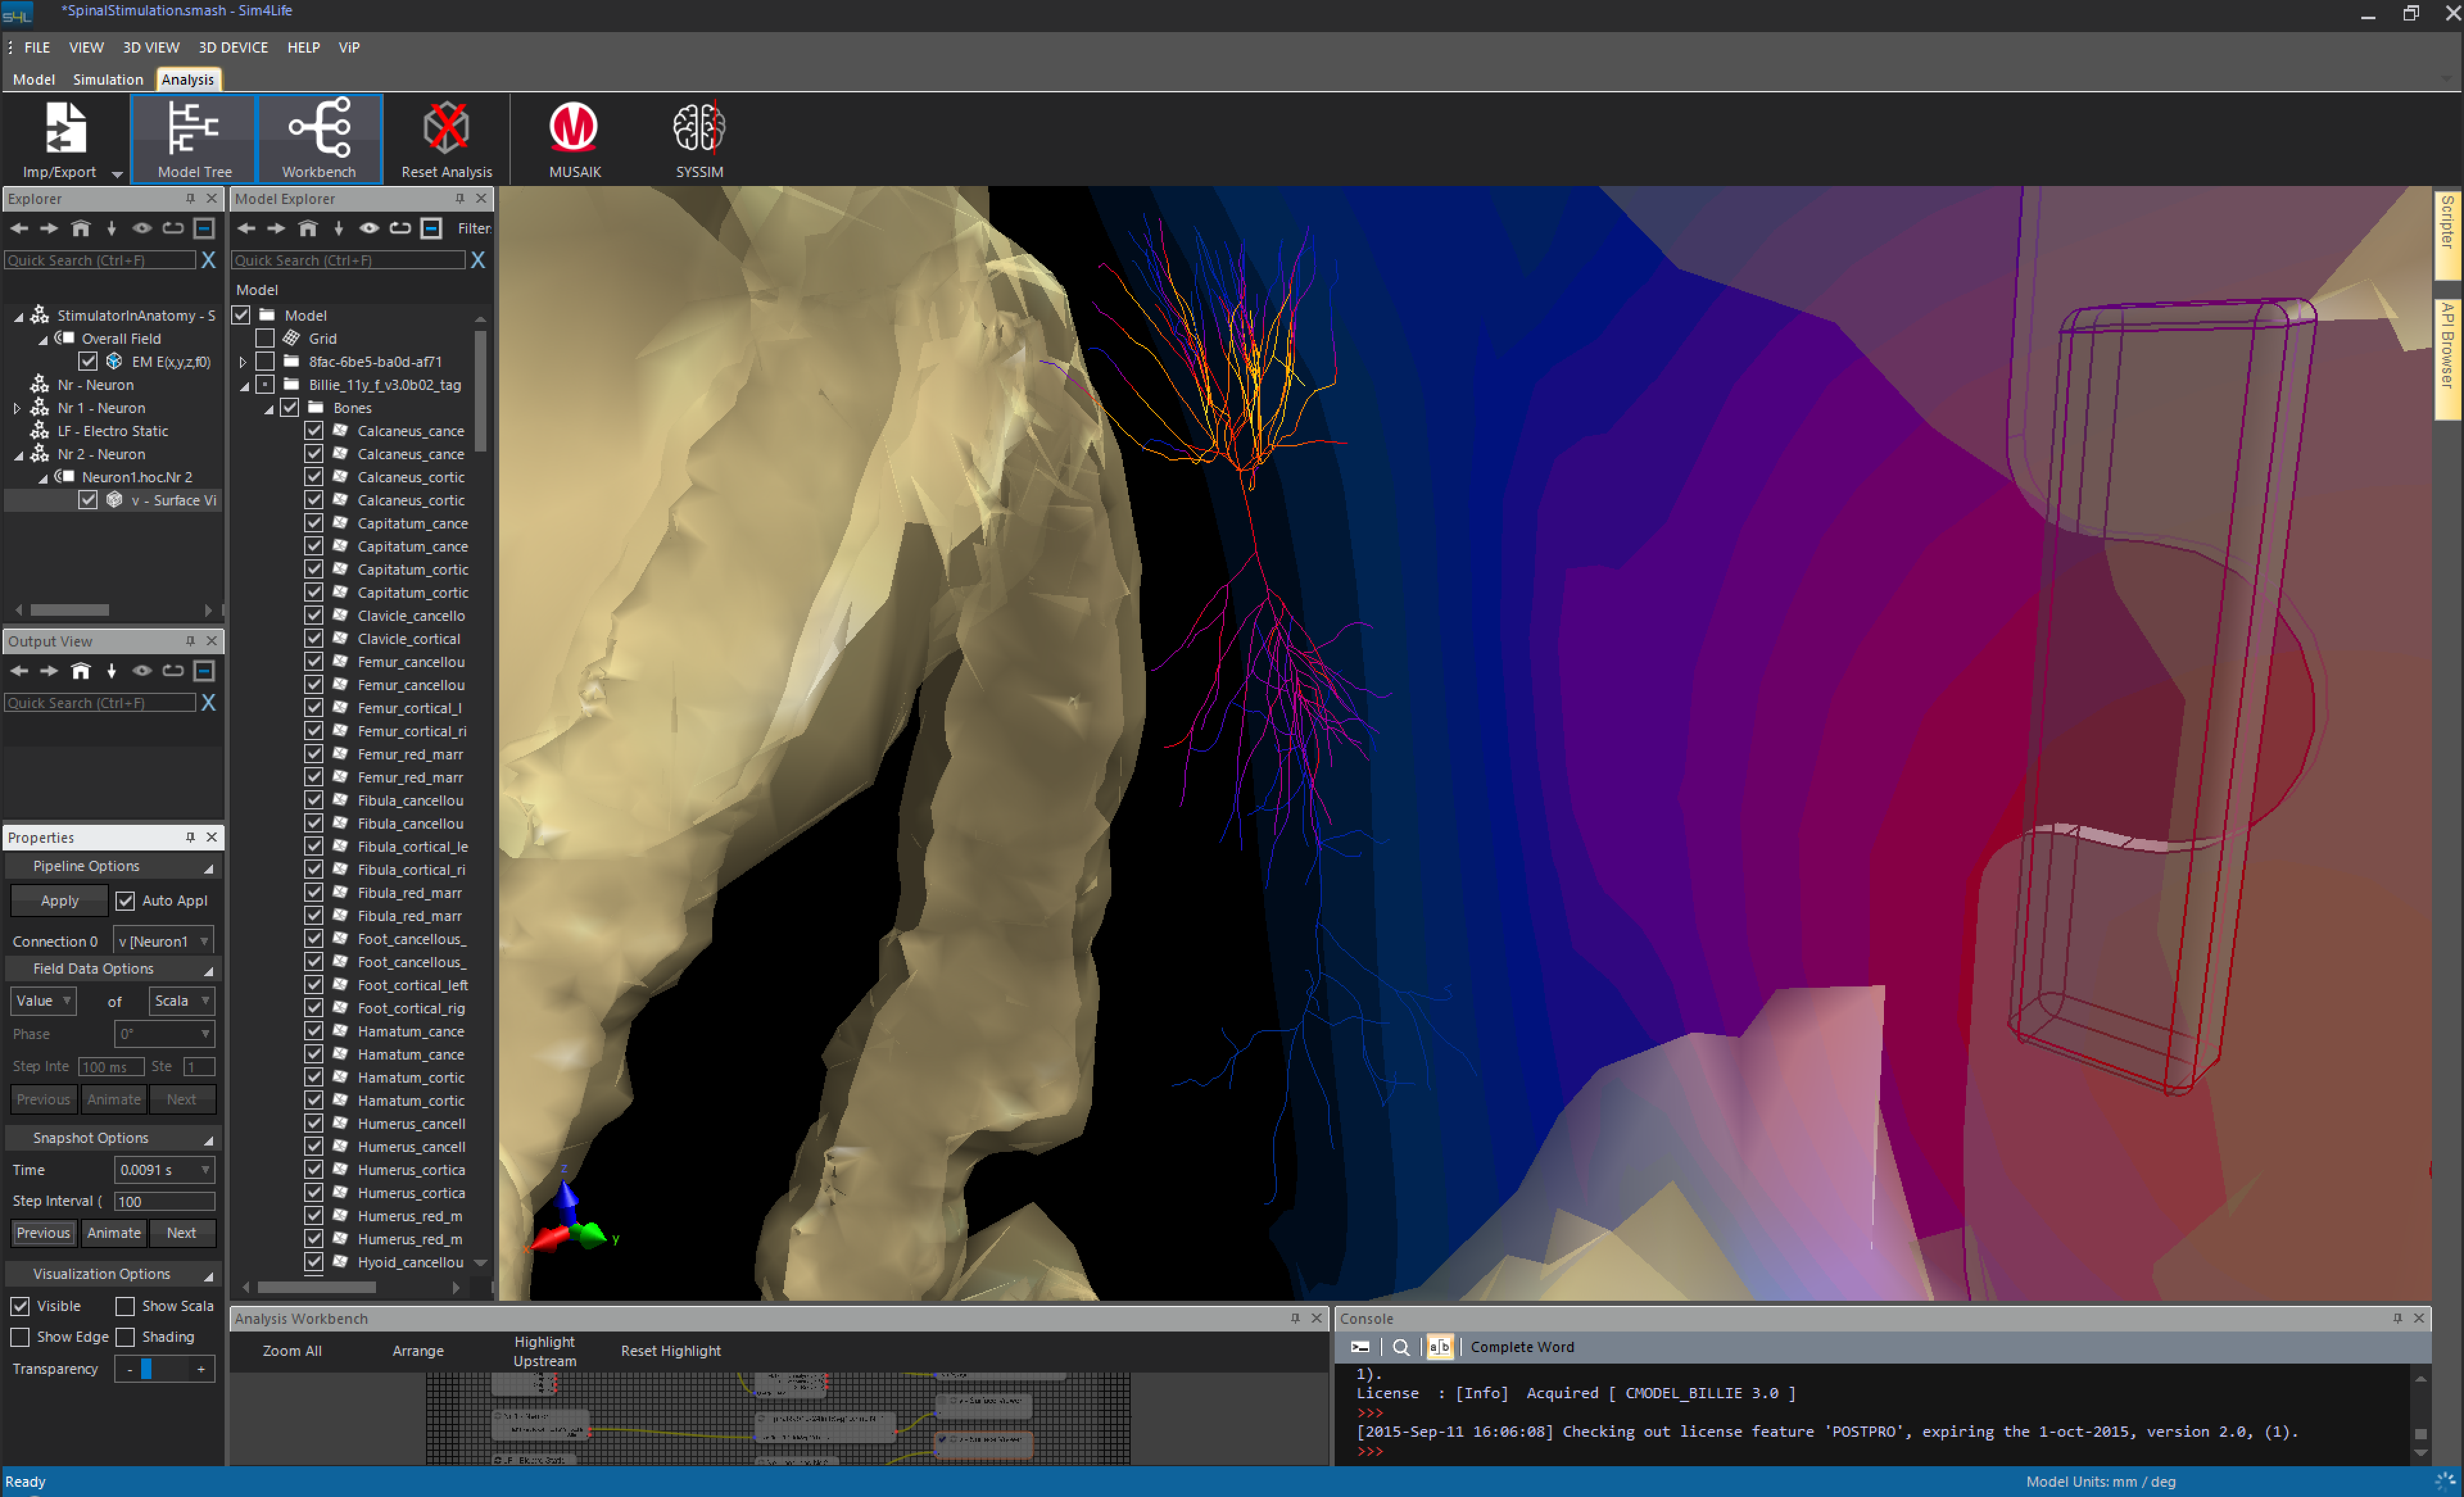Screen dimensions: 2464x1497
Task: Enable the Grid checkbox in model tree
Action: (x=265, y=339)
